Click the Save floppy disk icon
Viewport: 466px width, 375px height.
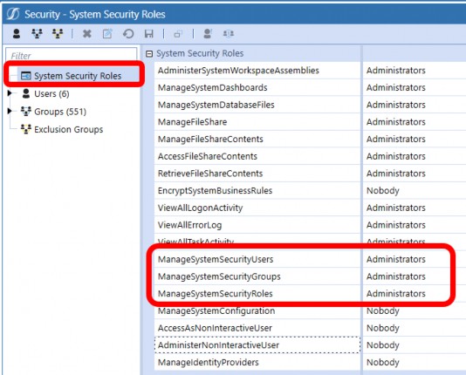[148, 33]
